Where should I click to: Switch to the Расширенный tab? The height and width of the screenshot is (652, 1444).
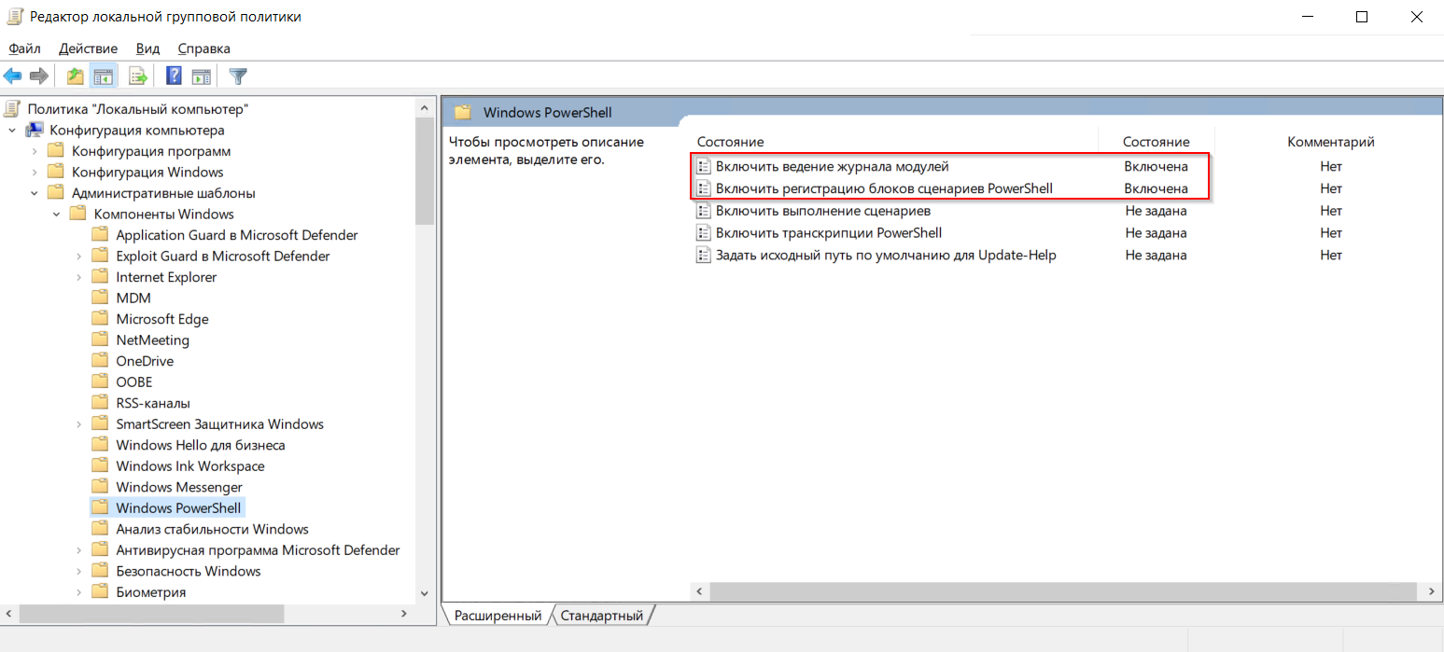(x=498, y=616)
